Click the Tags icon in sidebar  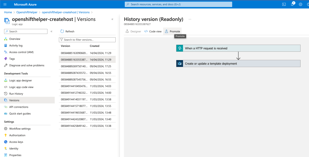click(x=6, y=59)
